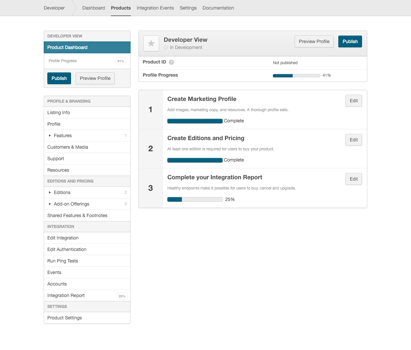This screenshot has height=350, width=411.
Task: Click the Not published Product ID value
Action: [285, 63]
